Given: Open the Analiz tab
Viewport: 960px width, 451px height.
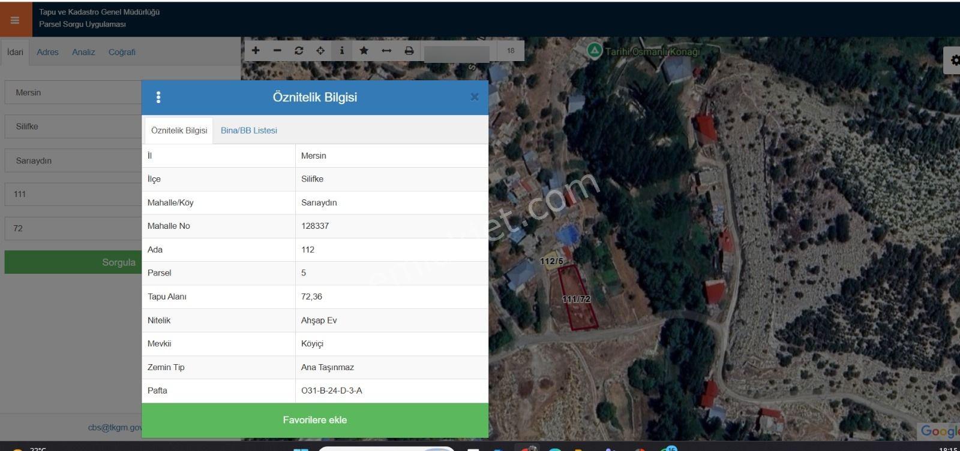Looking at the screenshot, I should tap(83, 52).
